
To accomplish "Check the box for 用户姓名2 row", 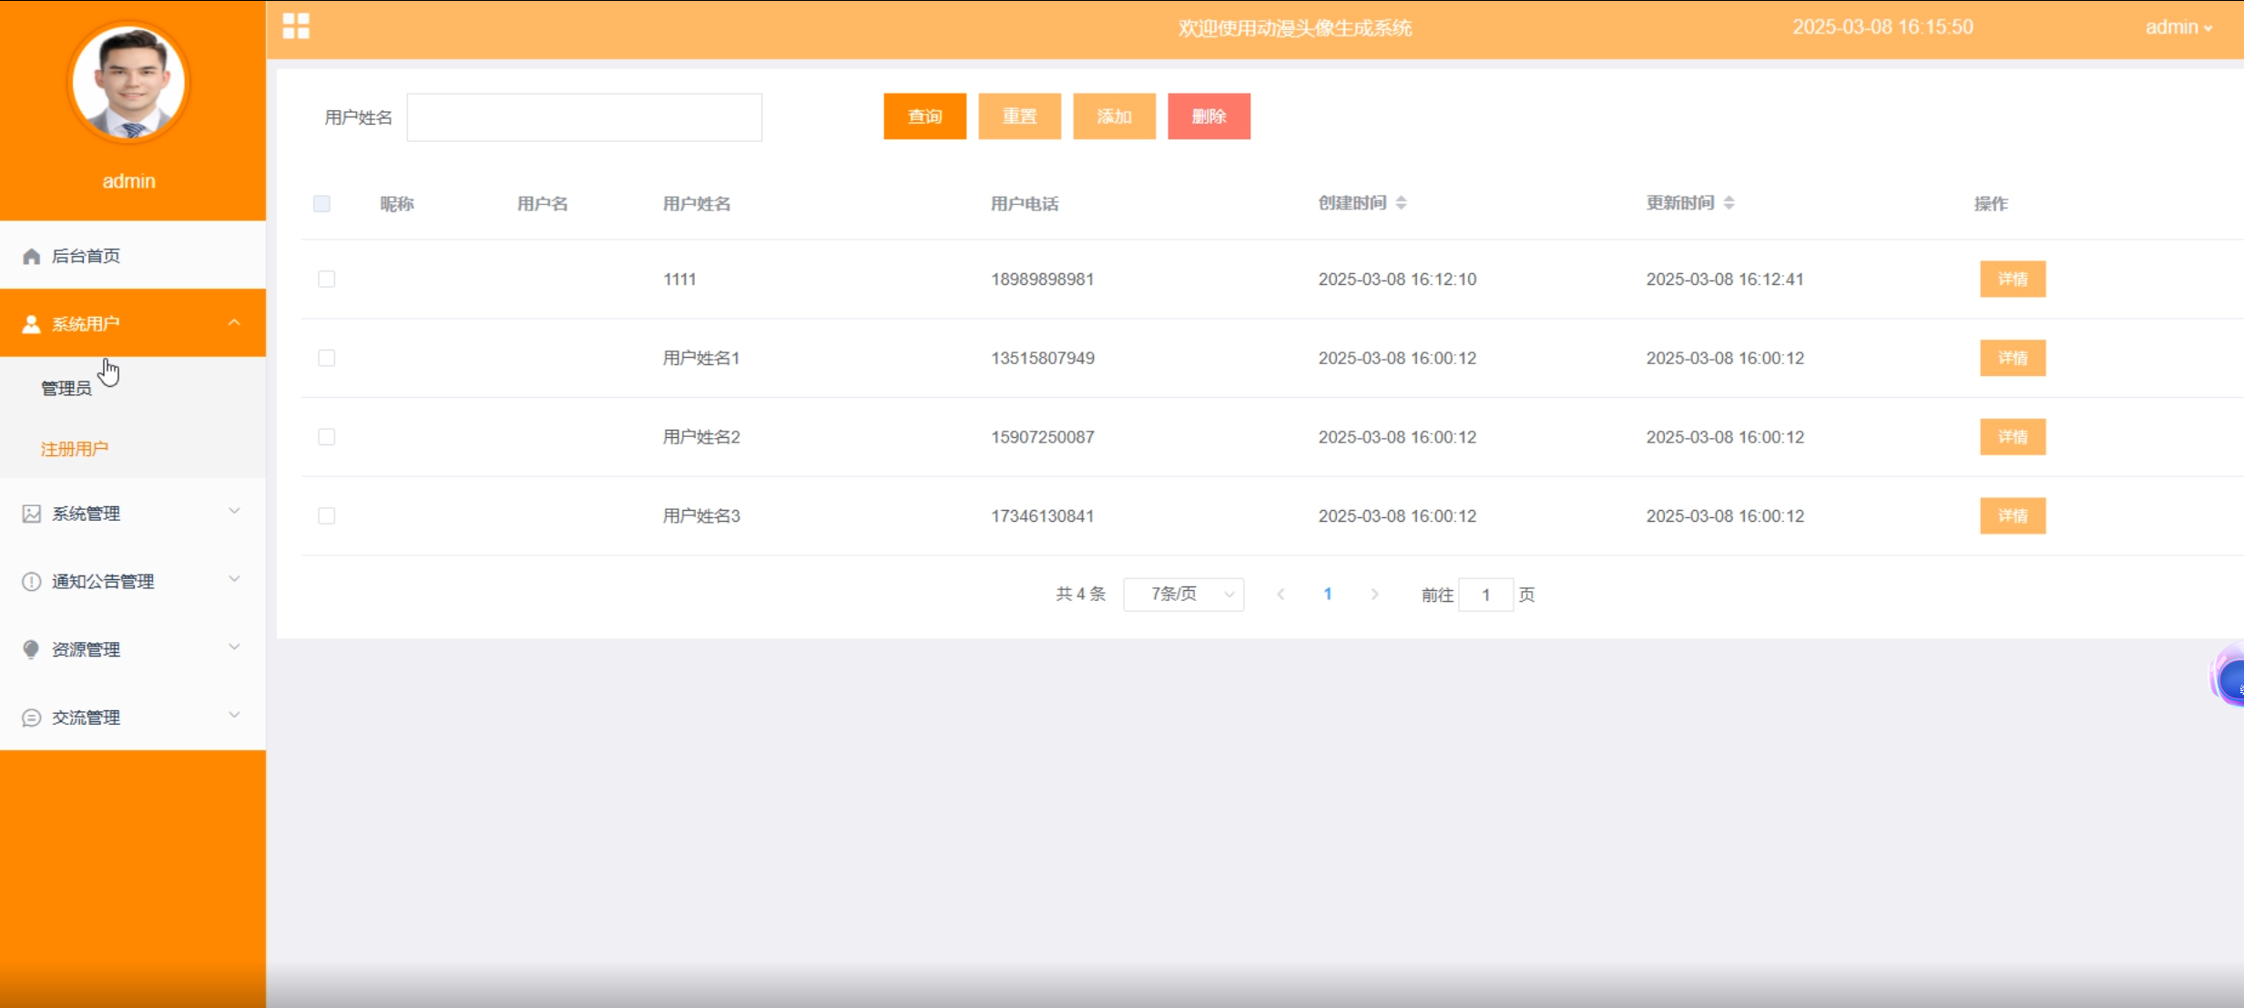I will (x=326, y=437).
